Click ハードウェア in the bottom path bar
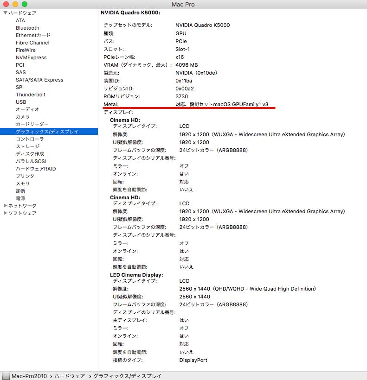The height and width of the screenshot is (380, 367). [70, 376]
